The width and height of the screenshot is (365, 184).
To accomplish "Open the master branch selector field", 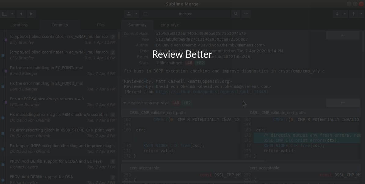I will click(x=185, y=14).
